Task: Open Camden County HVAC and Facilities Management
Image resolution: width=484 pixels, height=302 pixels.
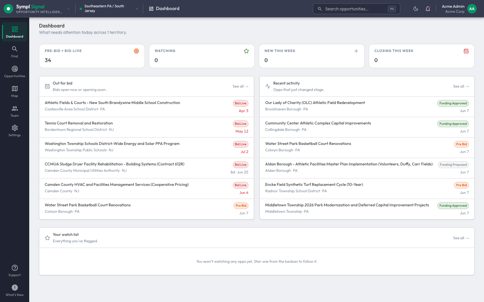Action: [x=147, y=189]
